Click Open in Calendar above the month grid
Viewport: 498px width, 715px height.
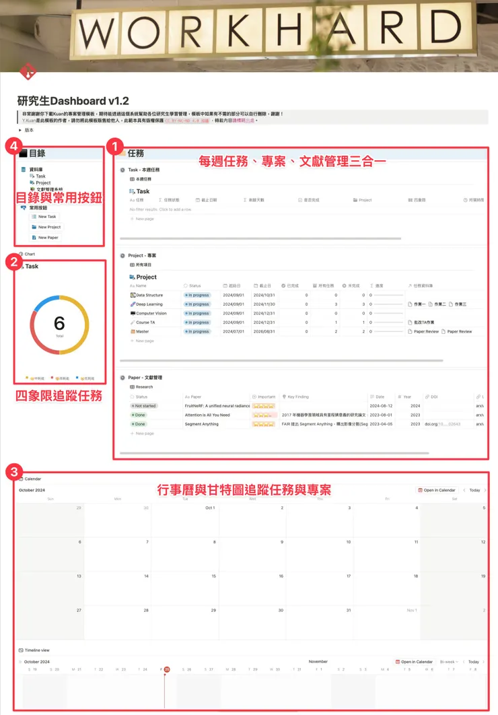pos(437,491)
